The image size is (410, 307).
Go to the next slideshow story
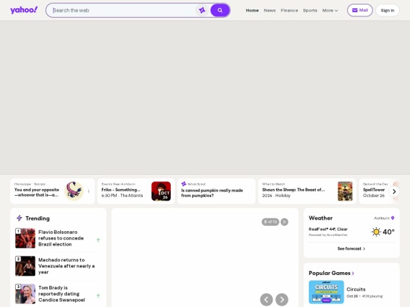pyautogui.click(x=282, y=299)
